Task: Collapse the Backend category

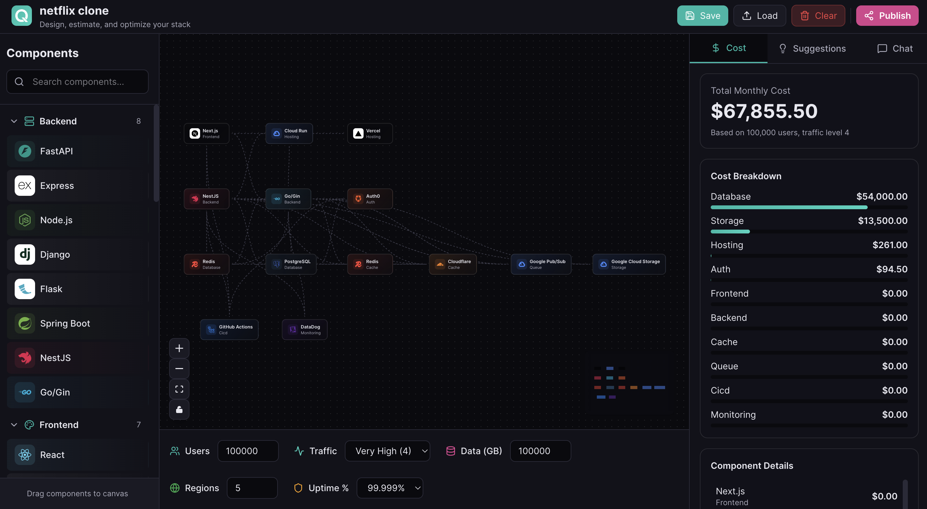Action: [14, 121]
